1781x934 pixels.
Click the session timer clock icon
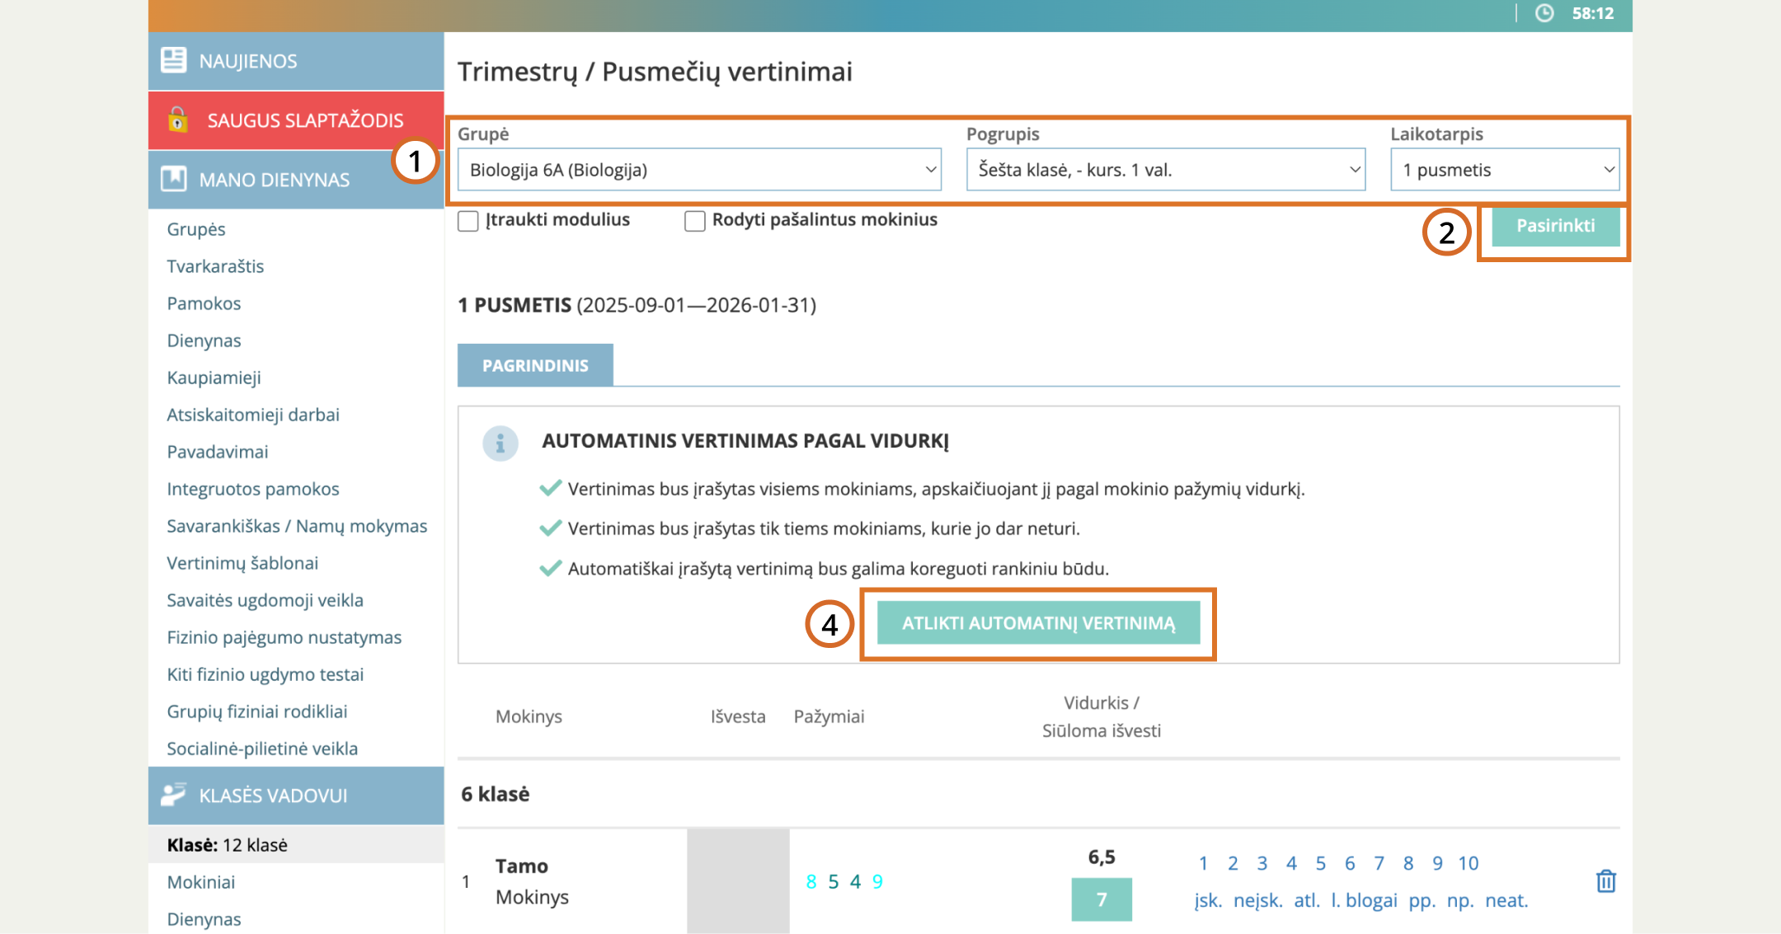click(x=1544, y=13)
